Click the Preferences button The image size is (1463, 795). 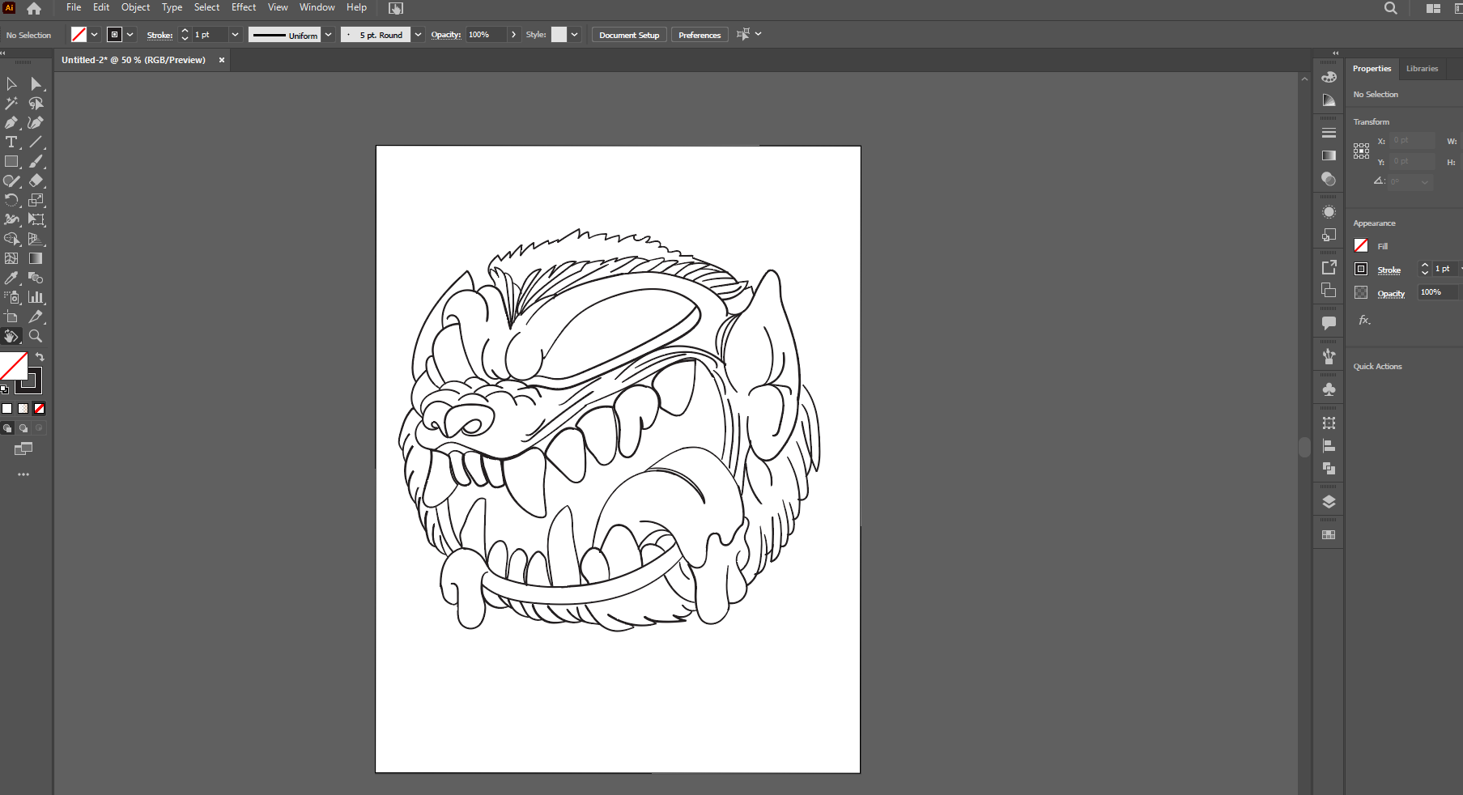point(700,35)
